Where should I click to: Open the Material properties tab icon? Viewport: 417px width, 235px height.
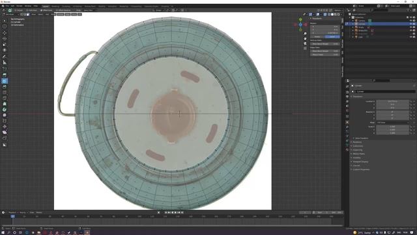pyautogui.click(x=347, y=149)
